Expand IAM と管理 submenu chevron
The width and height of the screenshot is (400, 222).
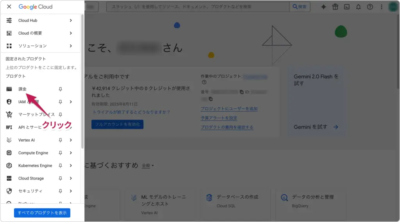click(71, 102)
